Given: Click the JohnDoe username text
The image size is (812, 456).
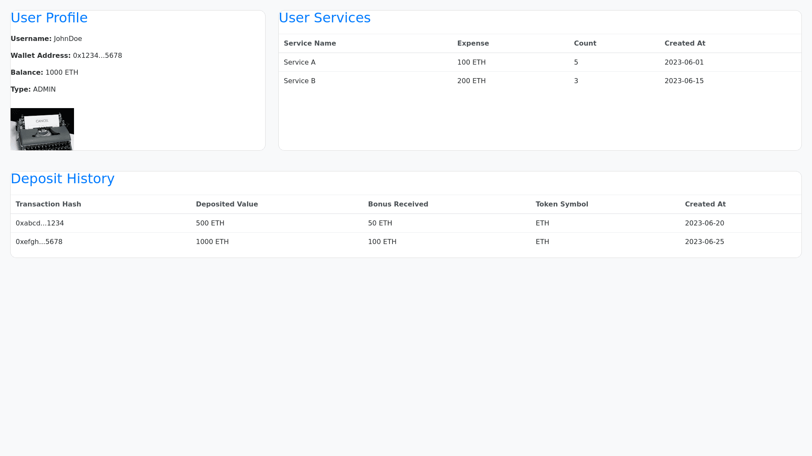Looking at the screenshot, I should tap(68, 39).
